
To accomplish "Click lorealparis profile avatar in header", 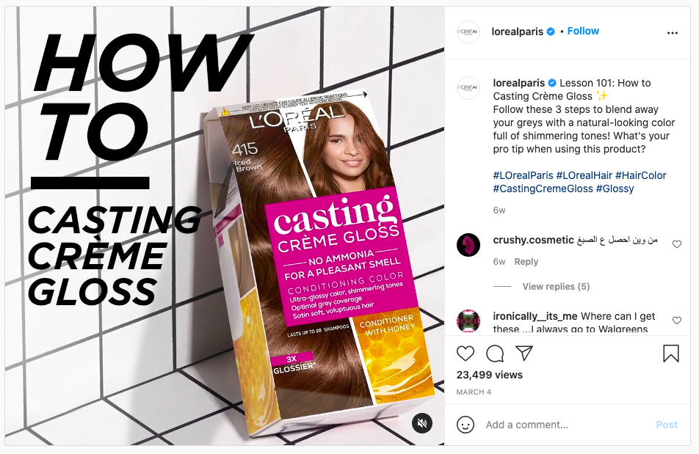I will tap(468, 32).
